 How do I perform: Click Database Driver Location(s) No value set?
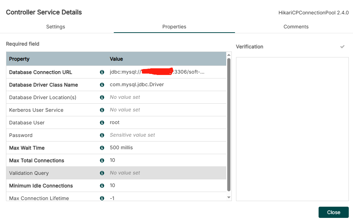pos(125,97)
